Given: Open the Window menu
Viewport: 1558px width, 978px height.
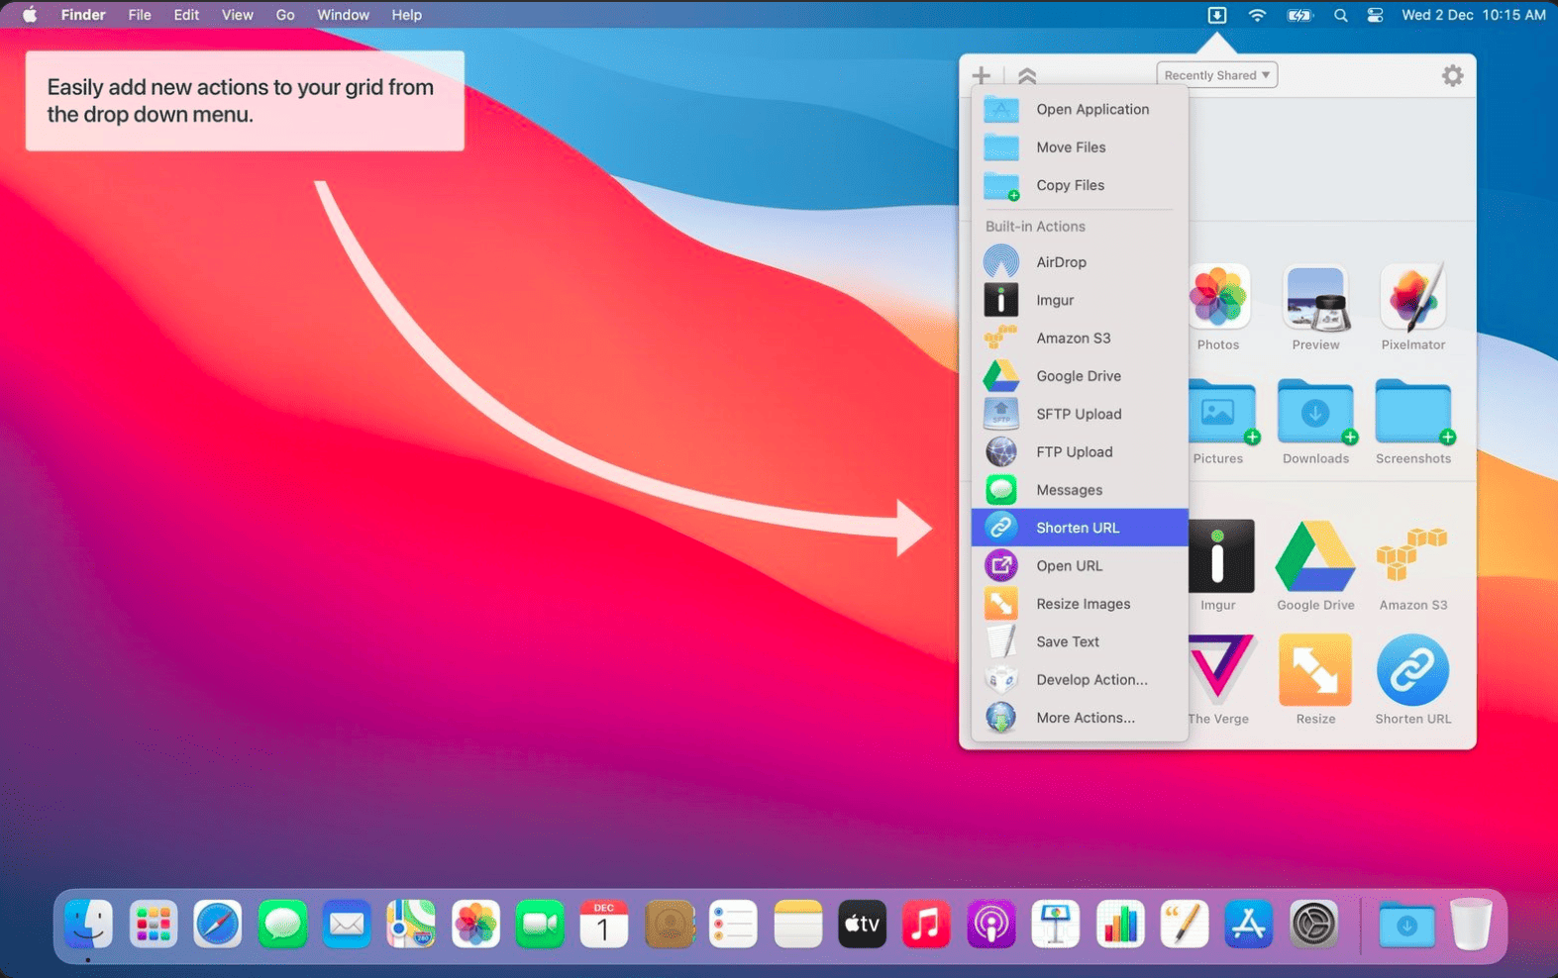Looking at the screenshot, I should [x=343, y=15].
